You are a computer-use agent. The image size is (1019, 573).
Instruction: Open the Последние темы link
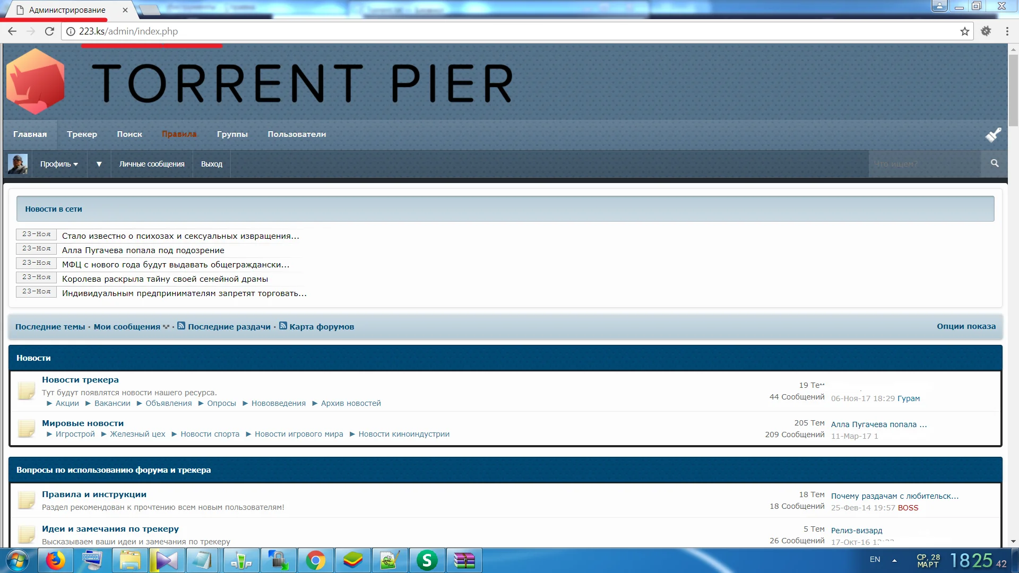pyautogui.click(x=50, y=327)
